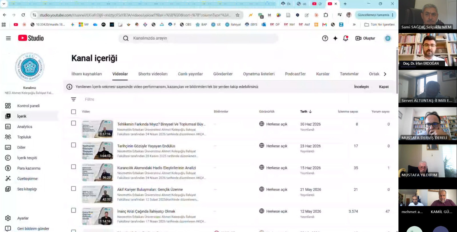Switch to the Gönderiler tab

click(x=223, y=74)
